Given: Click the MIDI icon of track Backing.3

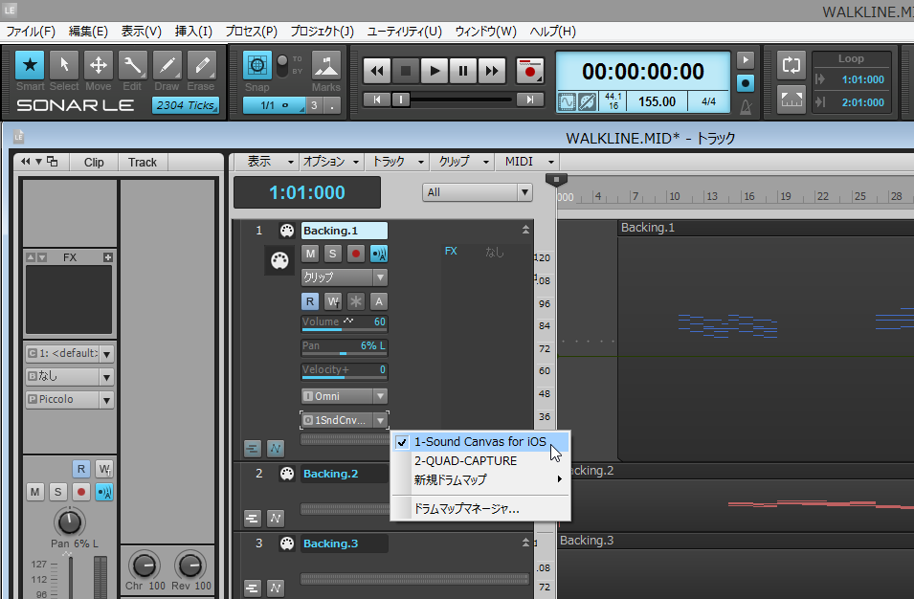Looking at the screenshot, I should point(287,544).
